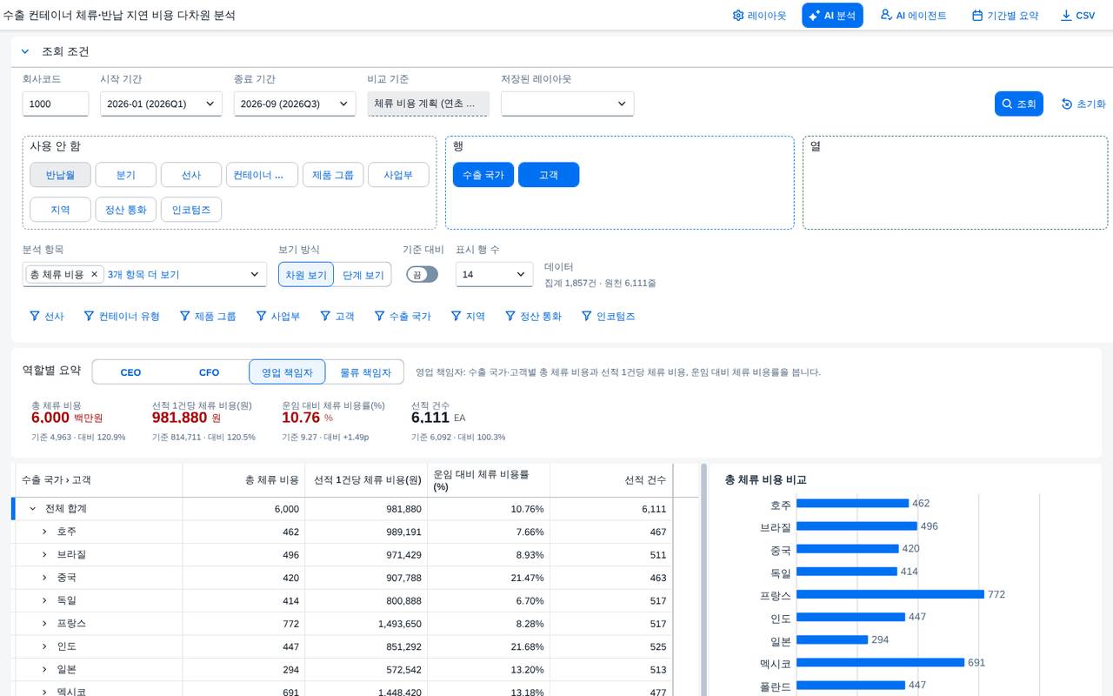The width and height of the screenshot is (1113, 696).
Task: Click the 프랑스 bar in the chart
Action: click(890, 594)
